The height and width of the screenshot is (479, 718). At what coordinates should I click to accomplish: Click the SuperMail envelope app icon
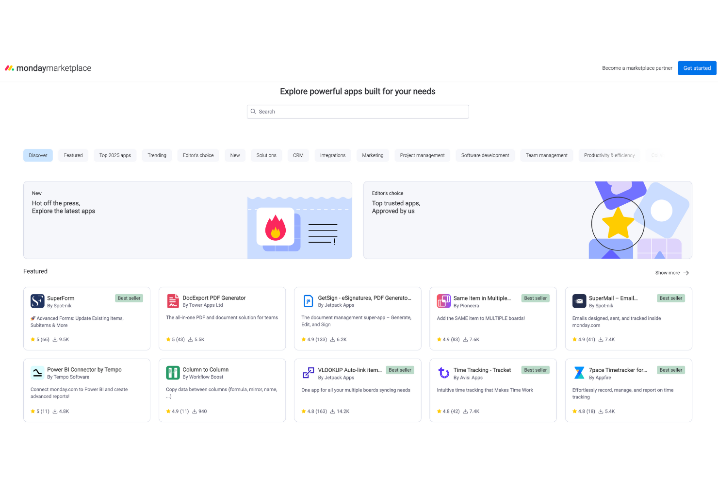click(579, 301)
